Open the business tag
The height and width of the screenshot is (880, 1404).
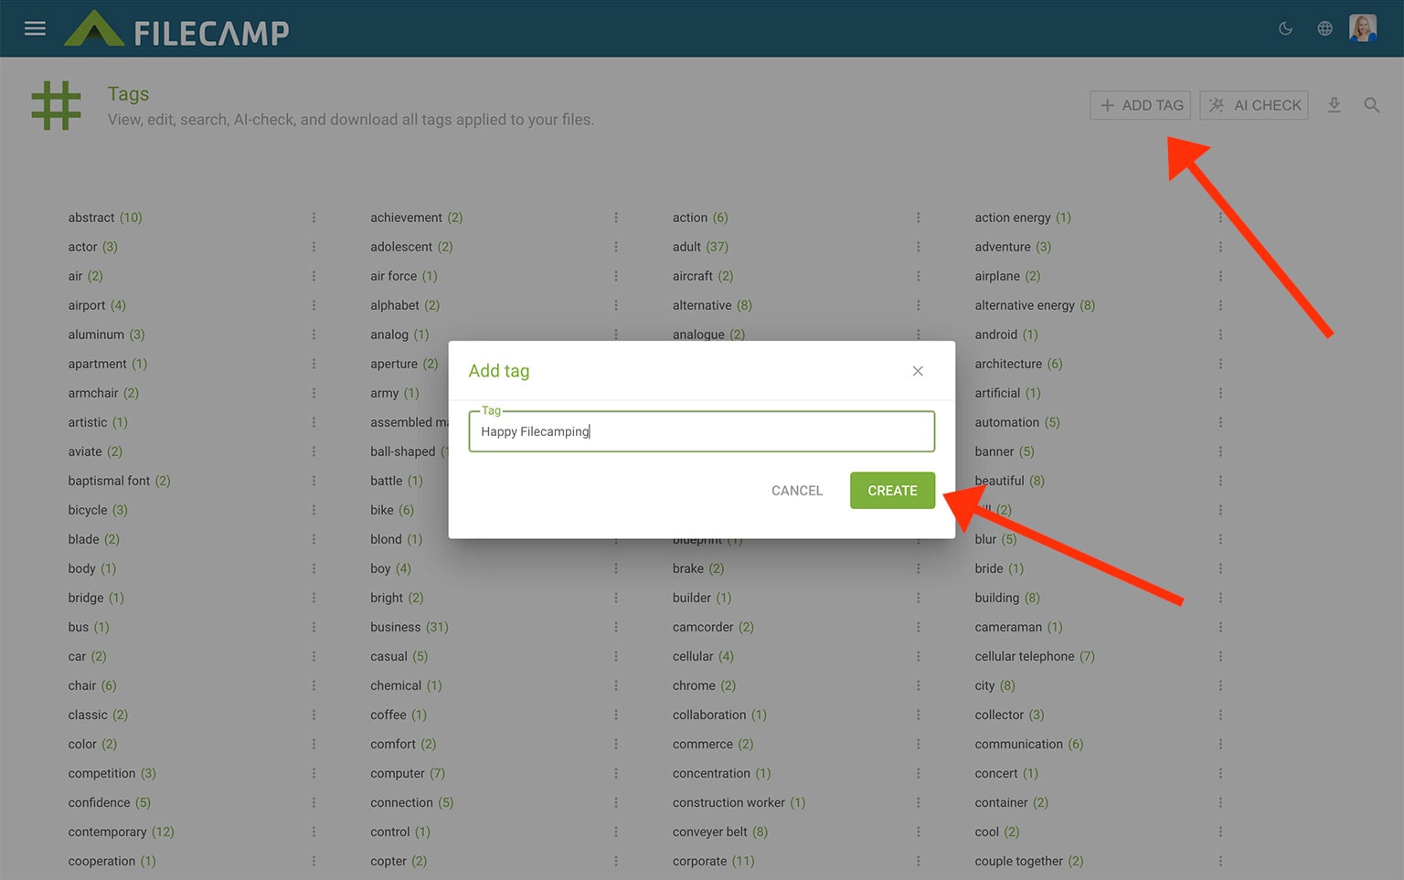tap(396, 627)
